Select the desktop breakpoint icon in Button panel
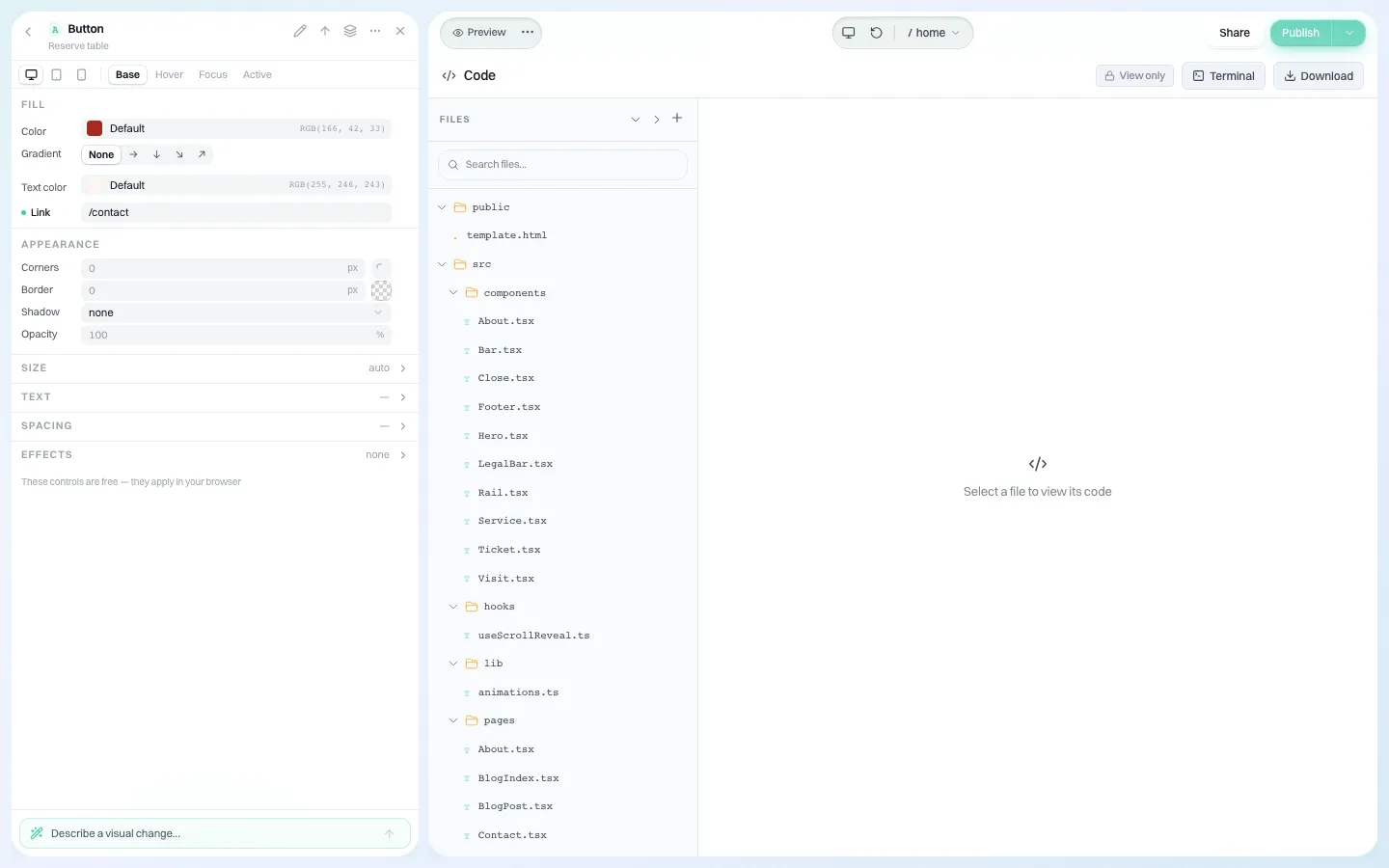This screenshot has height=868, width=1389. (32, 74)
